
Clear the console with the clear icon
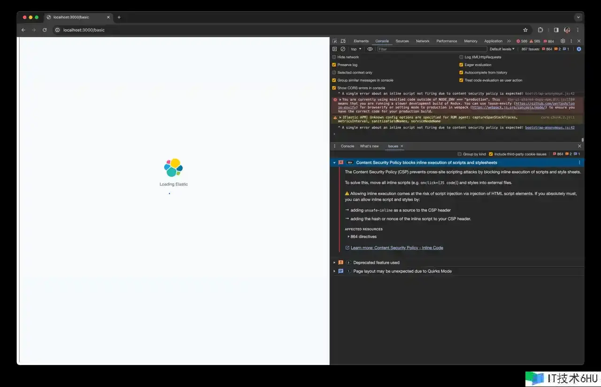pos(343,49)
